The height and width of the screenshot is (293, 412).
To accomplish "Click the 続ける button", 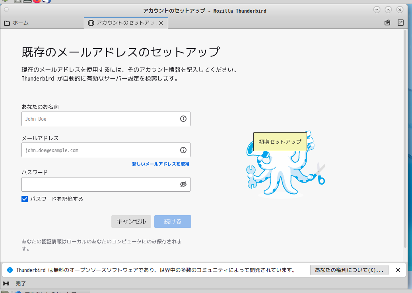I will pos(173,222).
